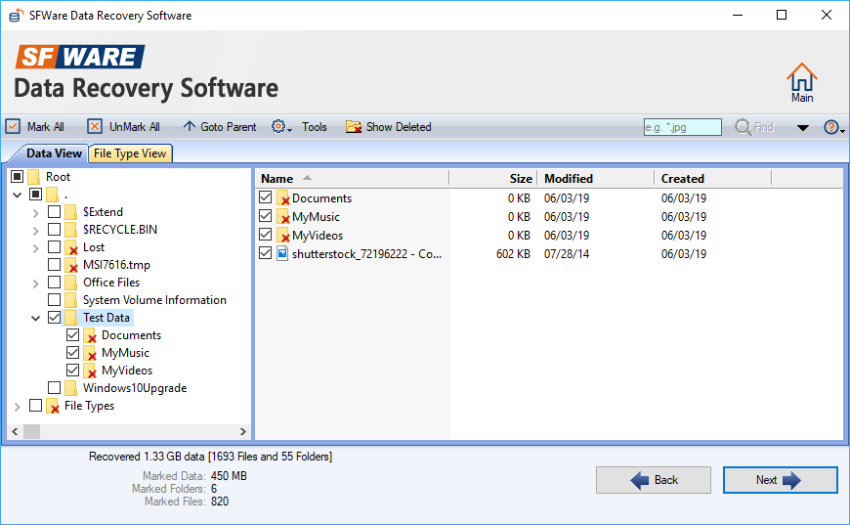850x525 pixels.
Task: Click the Main home icon
Action: click(x=801, y=77)
